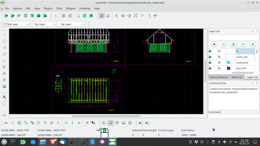
Task: Open the File menu
Action: pos(7,9)
